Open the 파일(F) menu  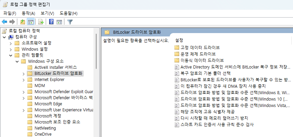tap(10, 13)
